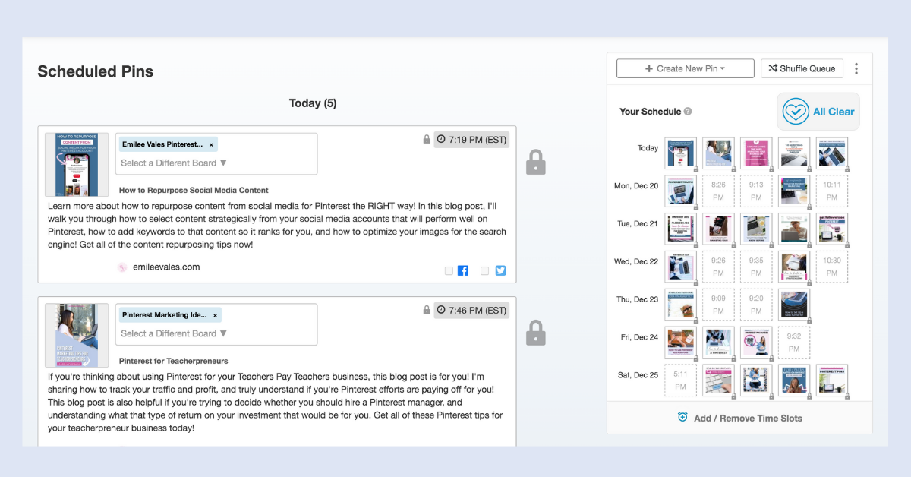The image size is (911, 477).
Task: Click the Facebook icon on the Repurpose pin
Action: click(x=462, y=270)
